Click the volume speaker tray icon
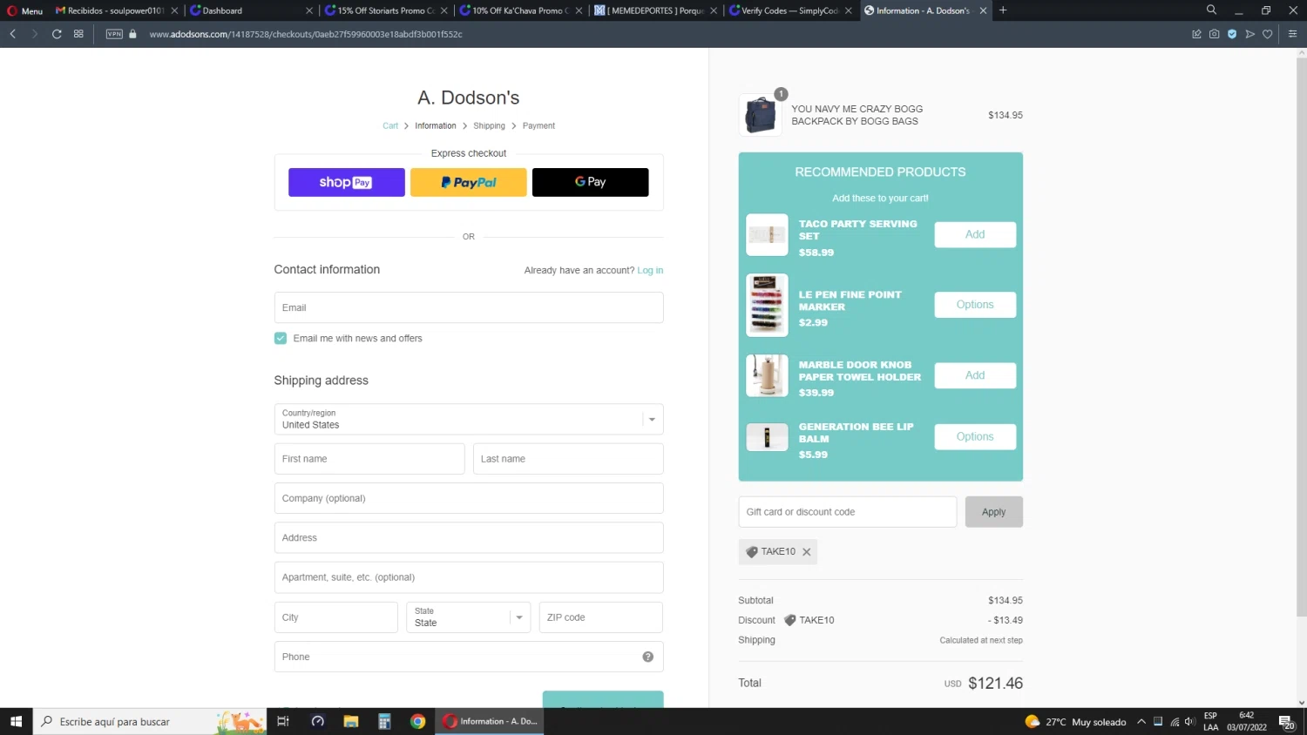 (1189, 722)
